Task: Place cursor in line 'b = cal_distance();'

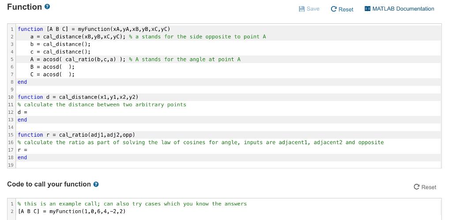Action: [x=60, y=44]
